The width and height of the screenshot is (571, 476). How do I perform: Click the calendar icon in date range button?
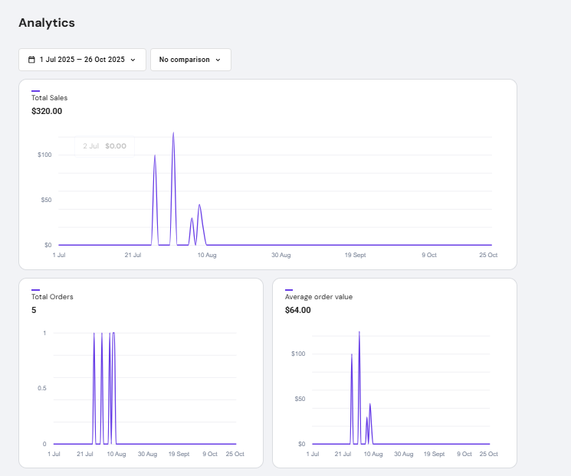(31, 60)
